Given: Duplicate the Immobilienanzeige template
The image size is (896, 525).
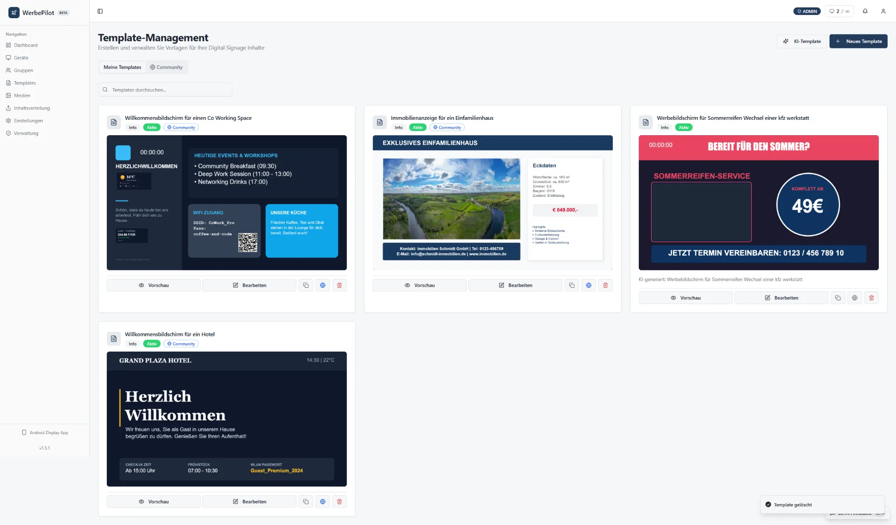Looking at the screenshot, I should point(572,285).
